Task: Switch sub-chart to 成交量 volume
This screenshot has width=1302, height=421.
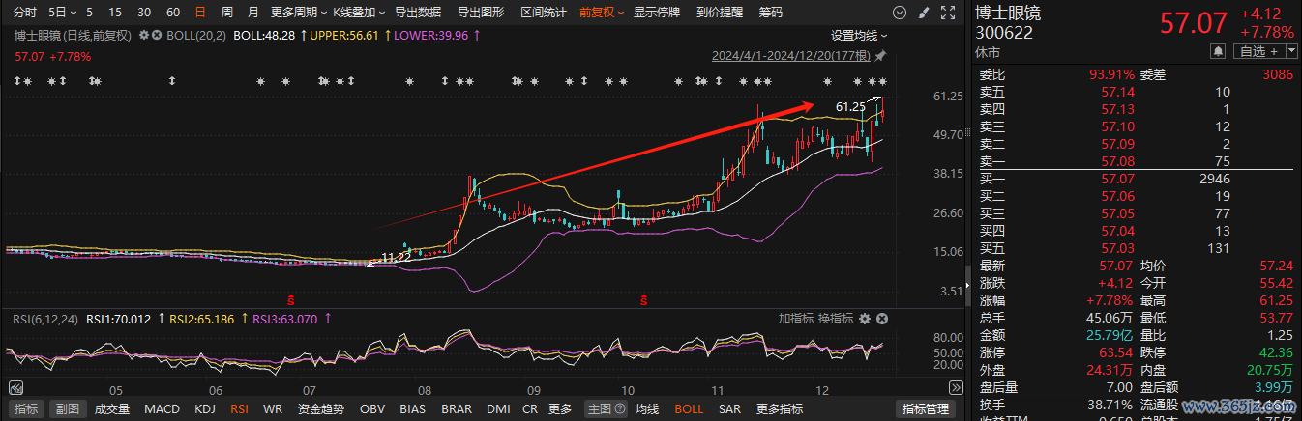Action: pyautogui.click(x=112, y=409)
